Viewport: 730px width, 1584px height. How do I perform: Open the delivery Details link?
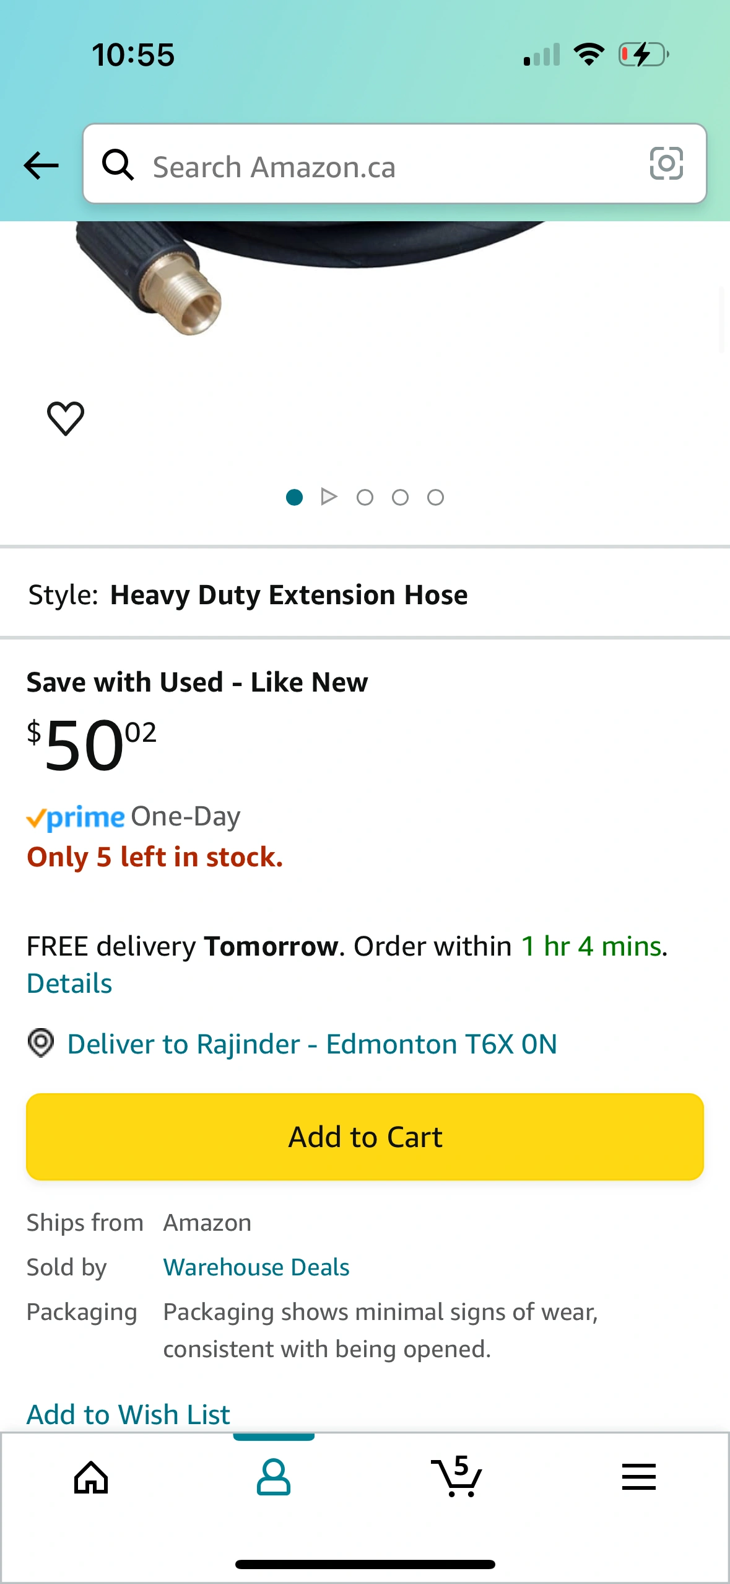pos(69,983)
